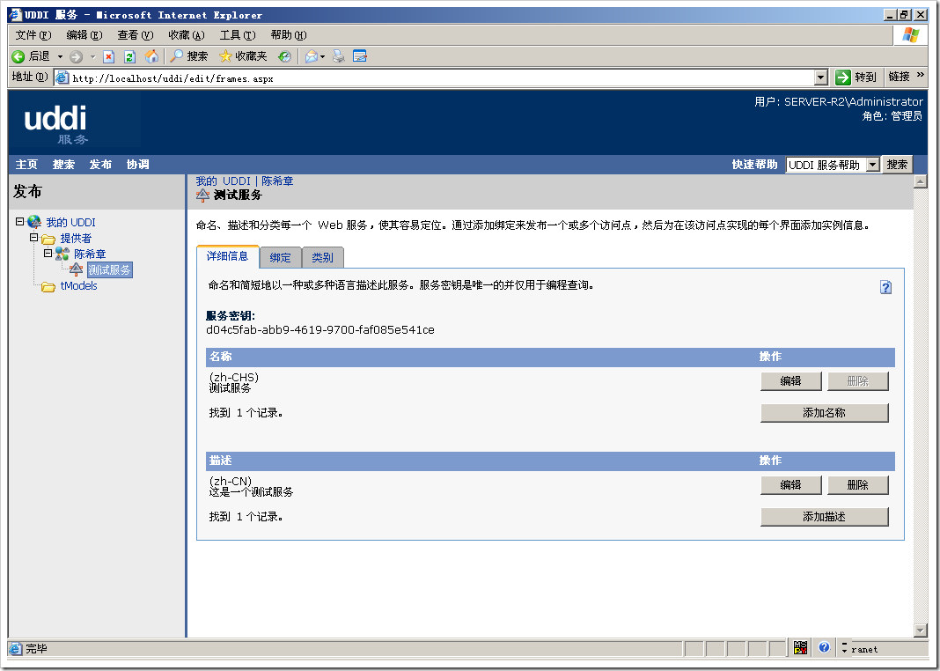Collapse the 陈希章 tree node
This screenshot has height=671, width=940.
pyautogui.click(x=48, y=253)
